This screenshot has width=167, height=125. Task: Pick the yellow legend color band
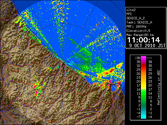[x=144, y=85]
